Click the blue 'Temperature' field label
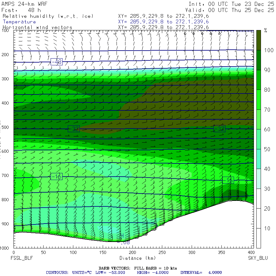 19,22
